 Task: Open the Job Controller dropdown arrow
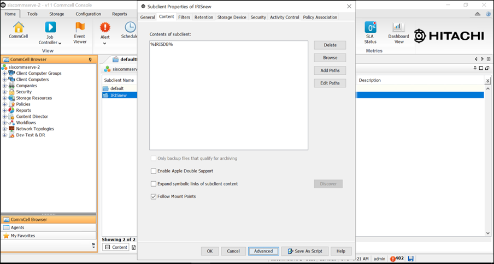pos(60,44)
